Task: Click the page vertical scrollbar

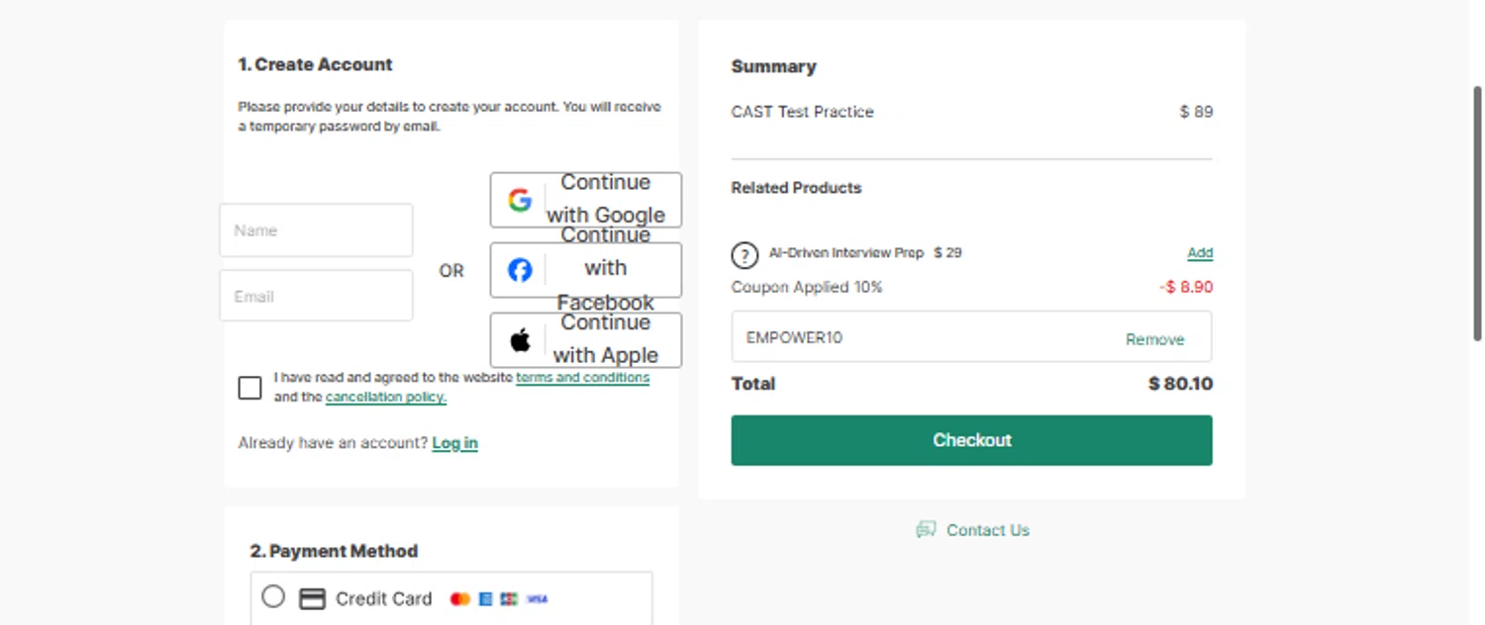Action: pos(1477,213)
